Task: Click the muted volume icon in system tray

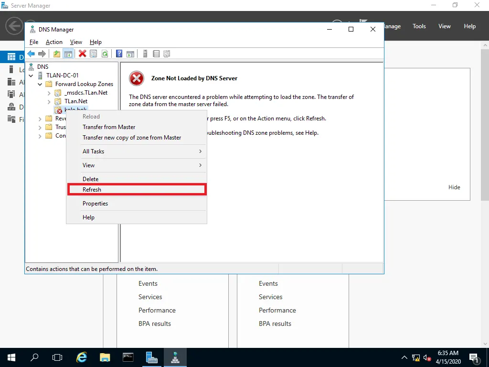Action: [x=427, y=357]
